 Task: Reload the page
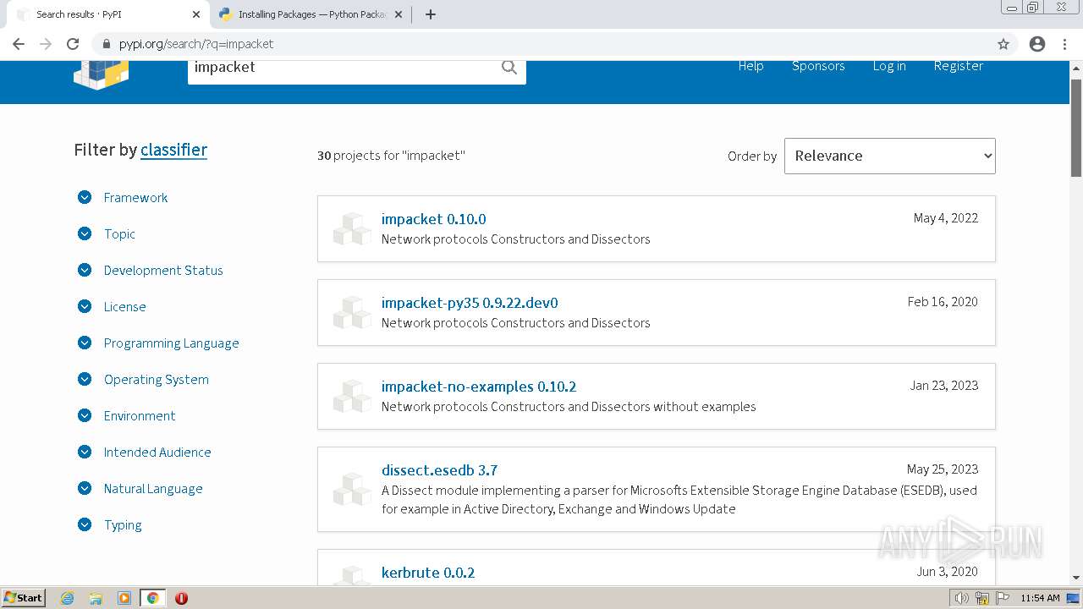click(x=73, y=44)
